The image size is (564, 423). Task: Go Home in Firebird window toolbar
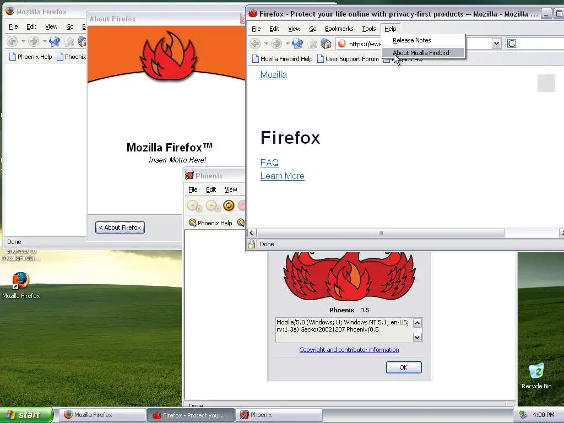pos(326,44)
